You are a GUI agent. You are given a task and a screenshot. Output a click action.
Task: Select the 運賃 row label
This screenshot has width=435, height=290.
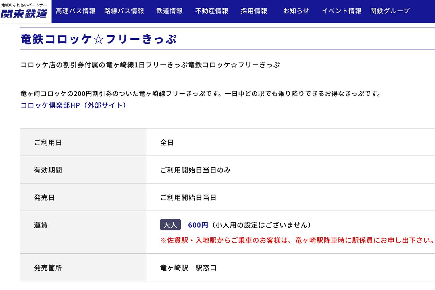(41, 225)
